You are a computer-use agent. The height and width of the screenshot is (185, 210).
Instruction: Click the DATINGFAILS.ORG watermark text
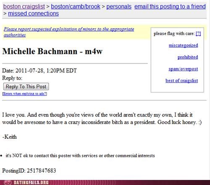(x=31, y=182)
